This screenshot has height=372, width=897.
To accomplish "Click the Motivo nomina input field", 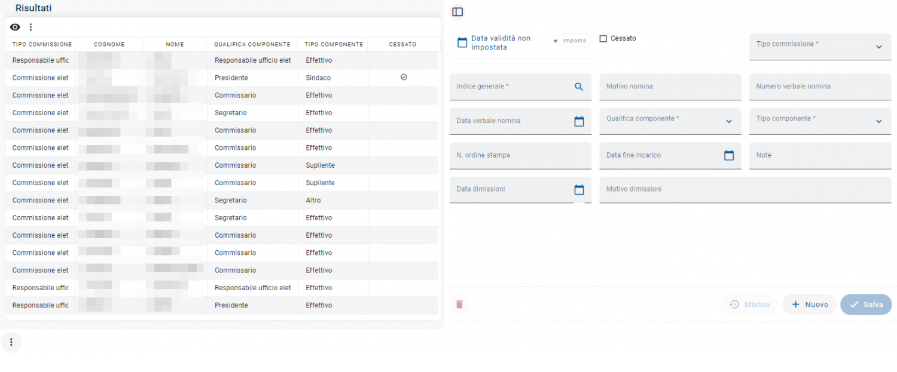I will (x=670, y=87).
